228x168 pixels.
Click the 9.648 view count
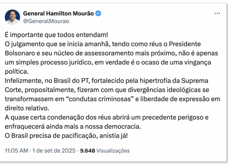pos(88,151)
